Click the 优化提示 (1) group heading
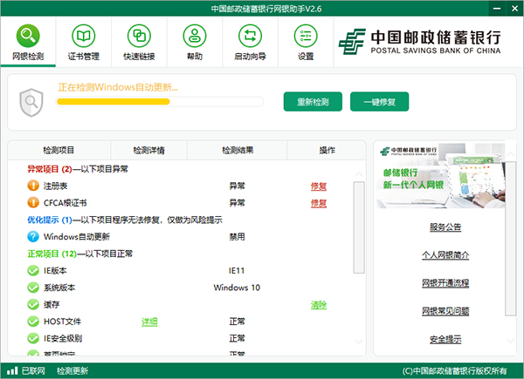The image size is (524, 379). pos(50,220)
